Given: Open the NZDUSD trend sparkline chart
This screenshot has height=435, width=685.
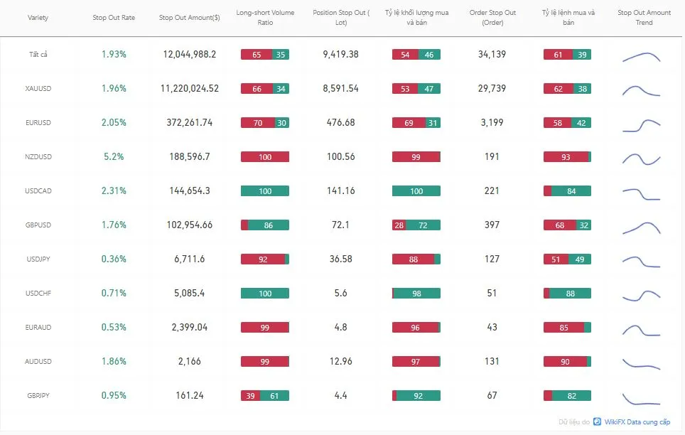Looking at the screenshot, I should click(x=642, y=159).
